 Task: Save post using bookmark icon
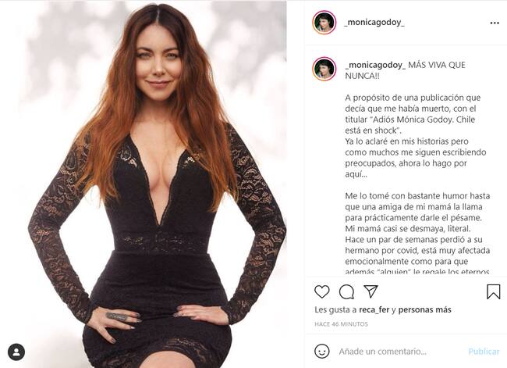coord(494,291)
